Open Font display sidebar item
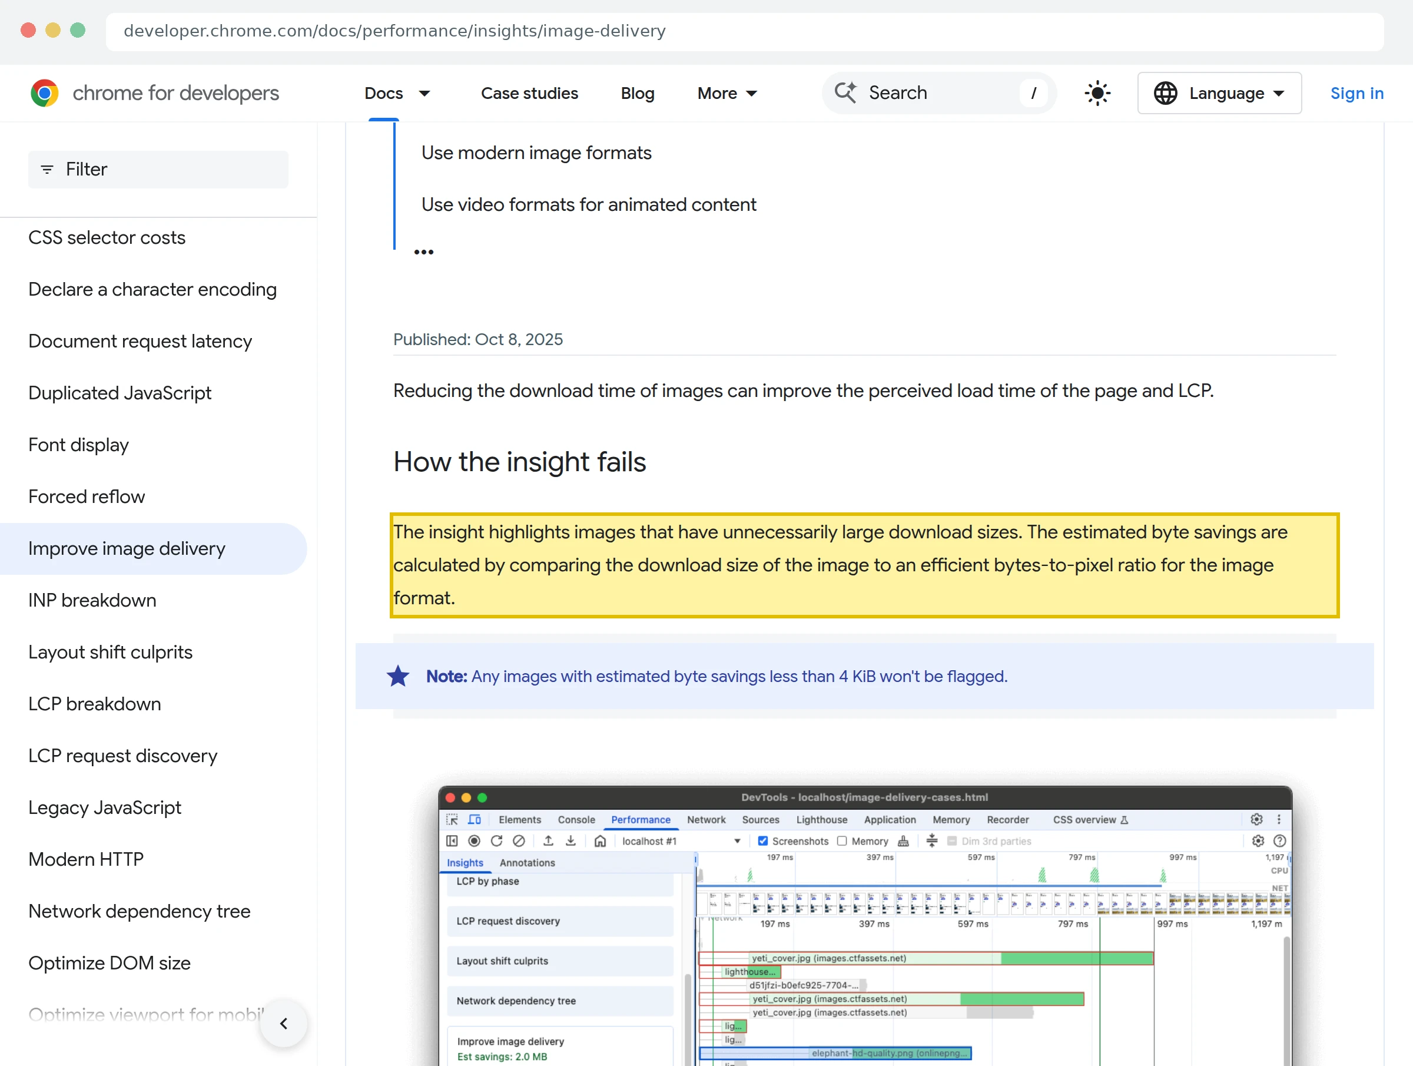This screenshot has width=1413, height=1066. coord(78,445)
